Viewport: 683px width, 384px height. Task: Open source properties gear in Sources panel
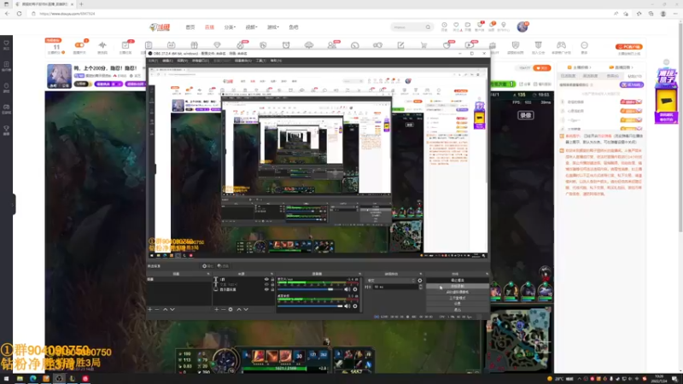coord(231,309)
